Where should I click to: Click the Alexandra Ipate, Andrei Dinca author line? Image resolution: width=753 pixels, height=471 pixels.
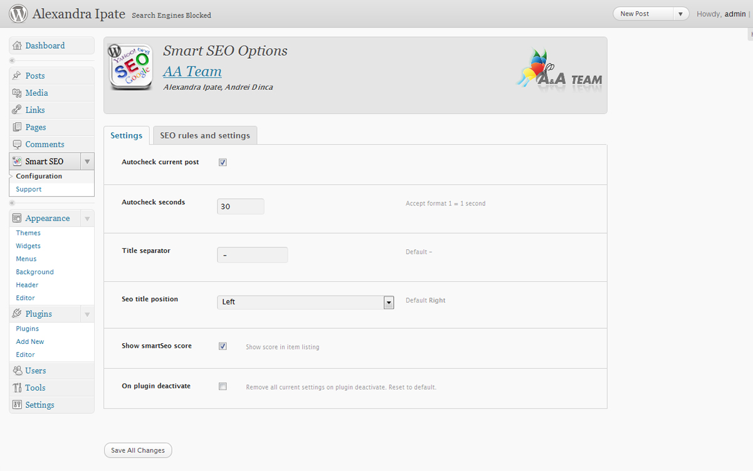[218, 87]
